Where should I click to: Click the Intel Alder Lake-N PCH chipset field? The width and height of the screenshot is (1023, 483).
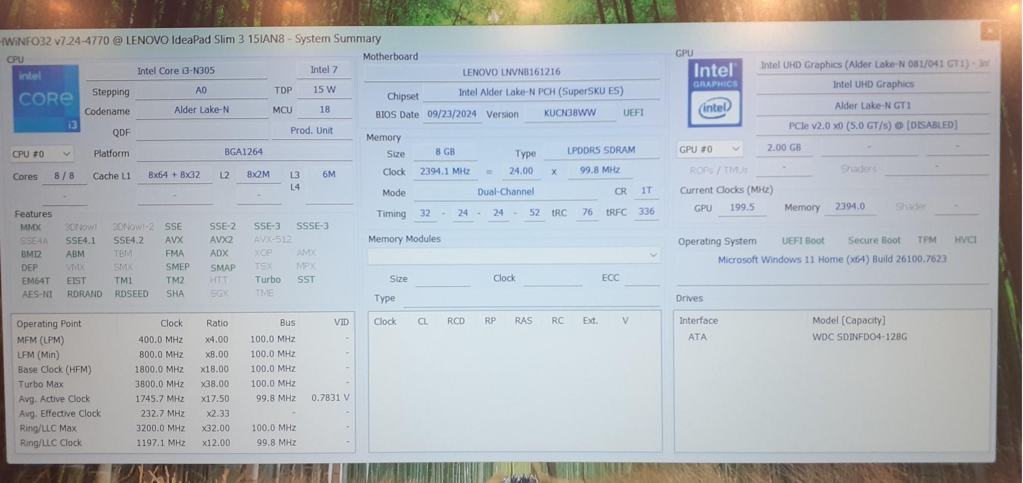tap(540, 92)
